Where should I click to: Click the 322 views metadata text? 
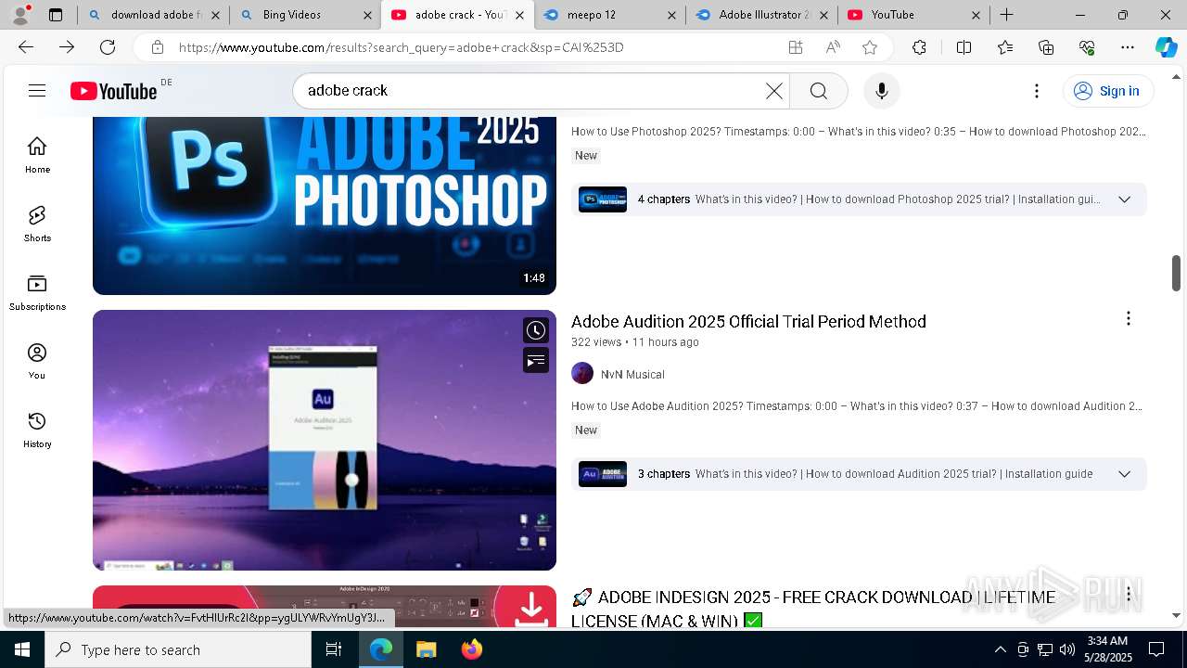point(596,342)
